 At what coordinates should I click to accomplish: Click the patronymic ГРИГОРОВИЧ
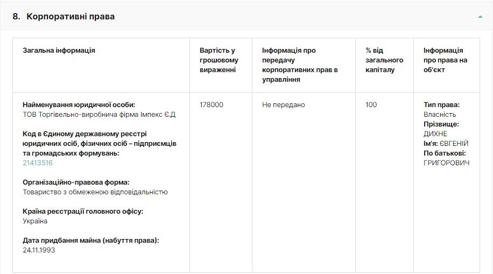click(x=446, y=163)
